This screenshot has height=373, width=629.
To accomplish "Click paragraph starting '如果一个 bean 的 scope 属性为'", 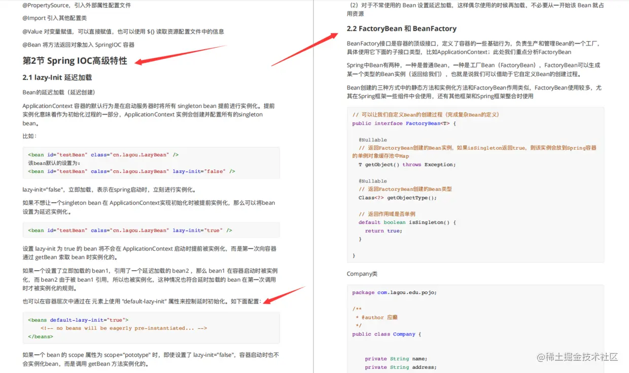I will 151,359.
